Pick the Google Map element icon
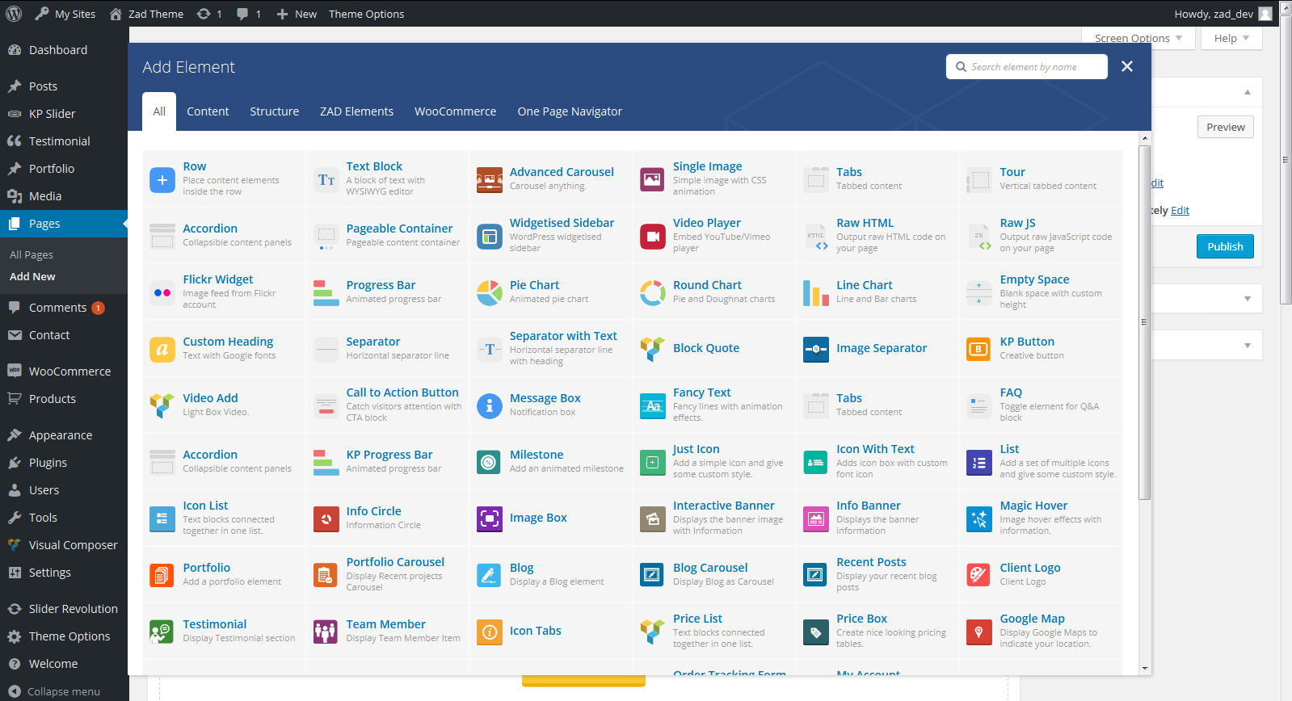 coord(978,632)
